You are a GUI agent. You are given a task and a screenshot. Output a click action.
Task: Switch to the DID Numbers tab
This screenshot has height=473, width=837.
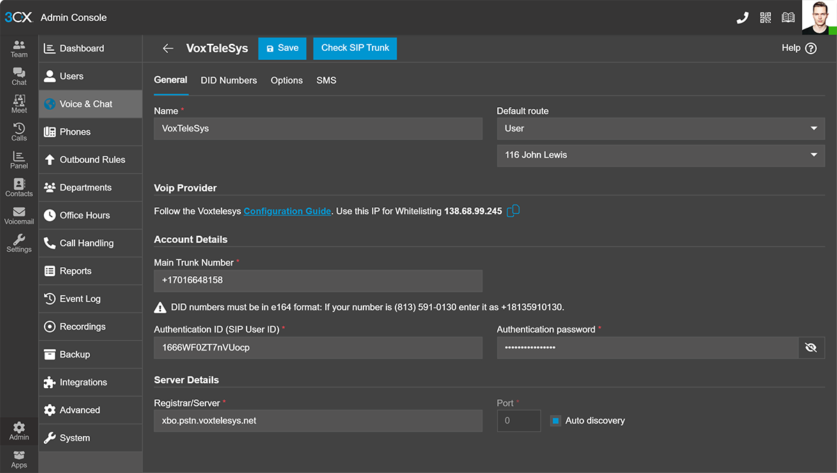tap(229, 81)
